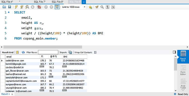Switch to the SQL File 7 tab
The image size is (189, 96).
pos(40,2)
